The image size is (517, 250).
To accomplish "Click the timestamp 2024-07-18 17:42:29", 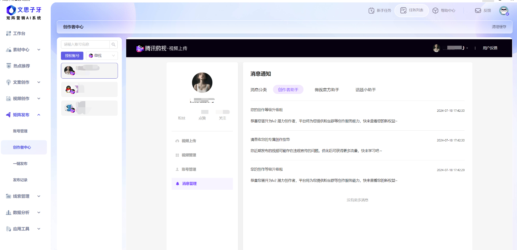I will [451, 170].
